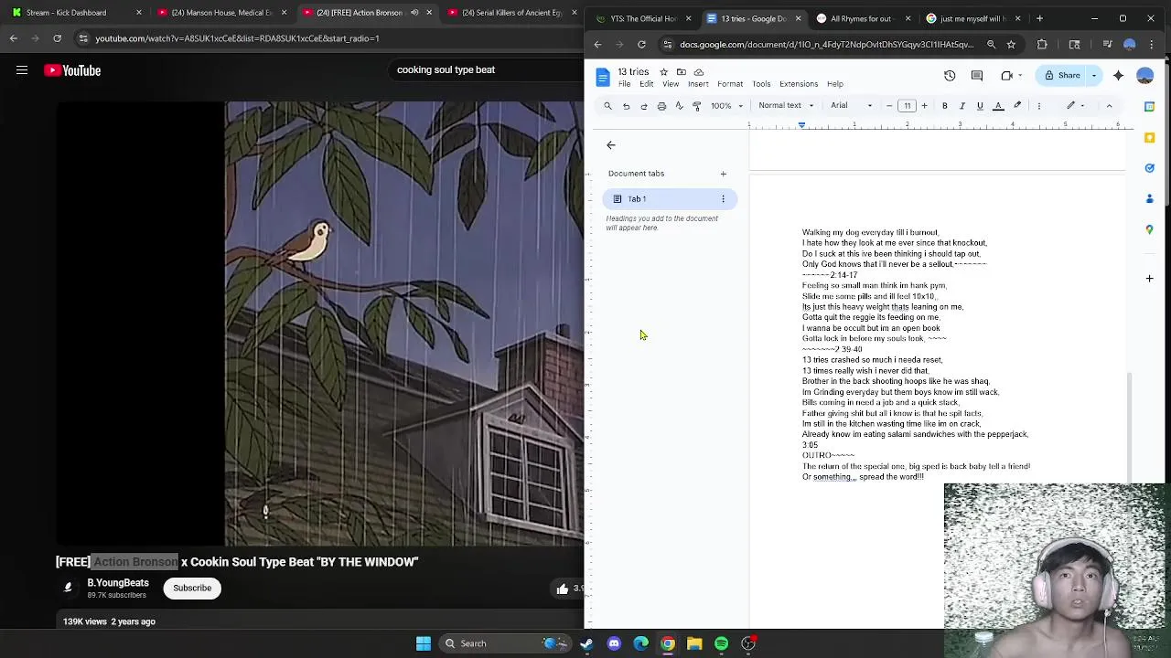Open the Normal text style dropdown
The width and height of the screenshot is (1171, 658).
[x=786, y=106]
